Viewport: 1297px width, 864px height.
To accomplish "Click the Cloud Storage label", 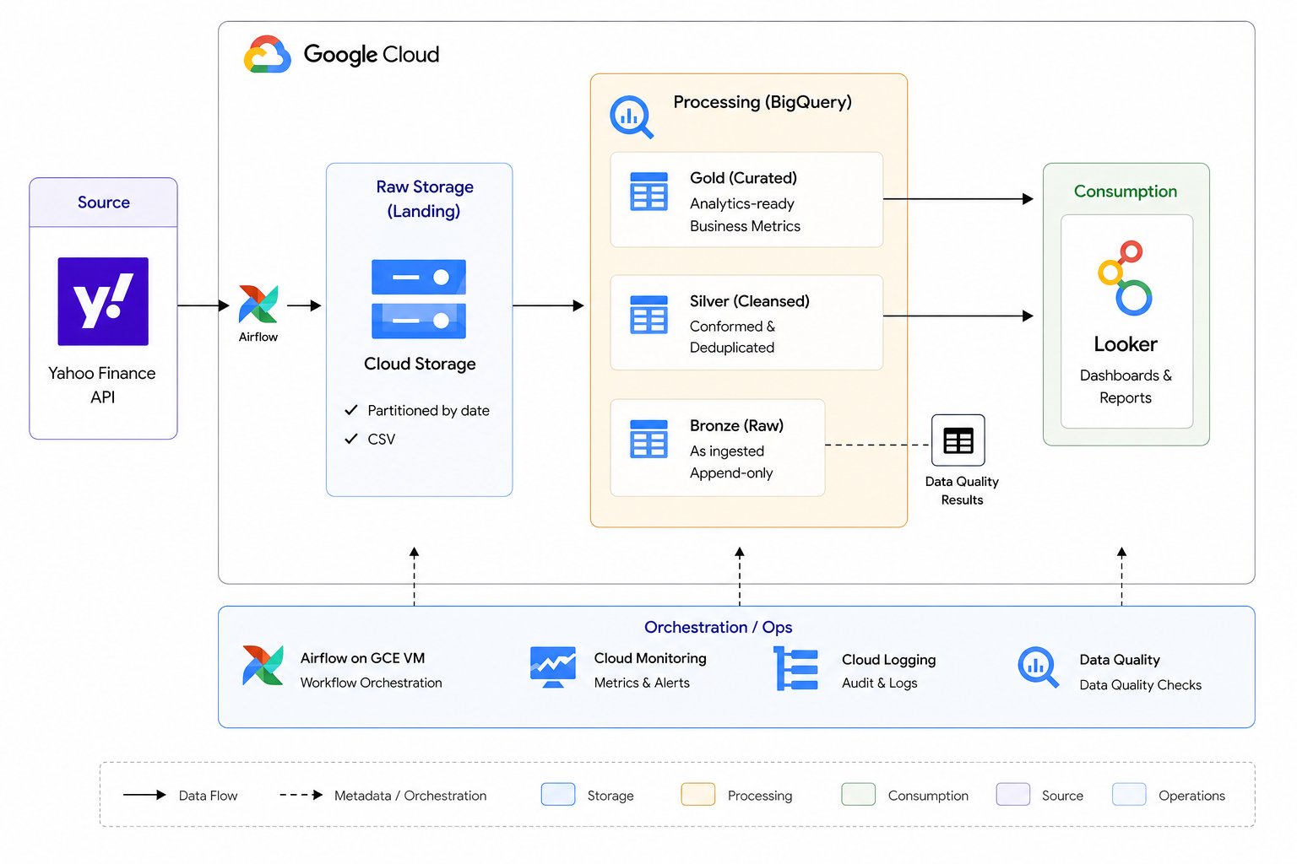I will click(420, 364).
